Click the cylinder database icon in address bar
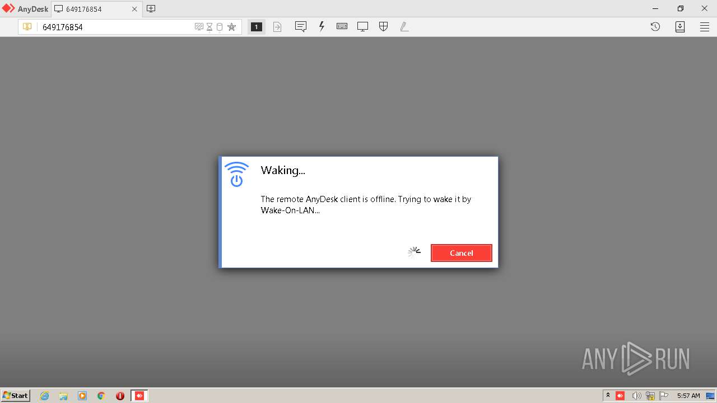The image size is (717, 403). [x=220, y=27]
